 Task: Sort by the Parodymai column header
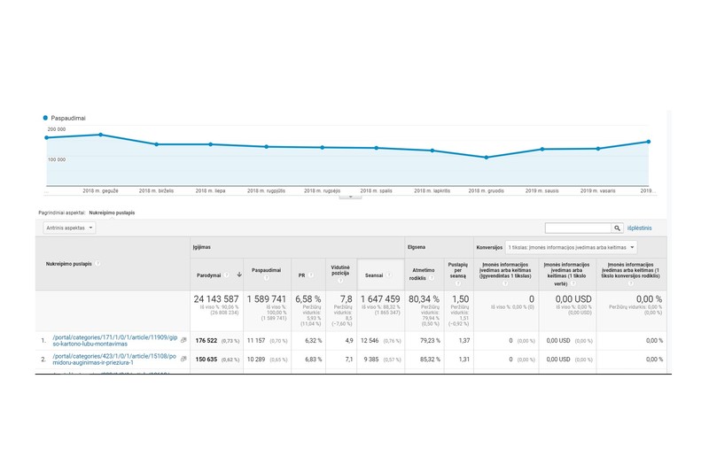(x=208, y=275)
